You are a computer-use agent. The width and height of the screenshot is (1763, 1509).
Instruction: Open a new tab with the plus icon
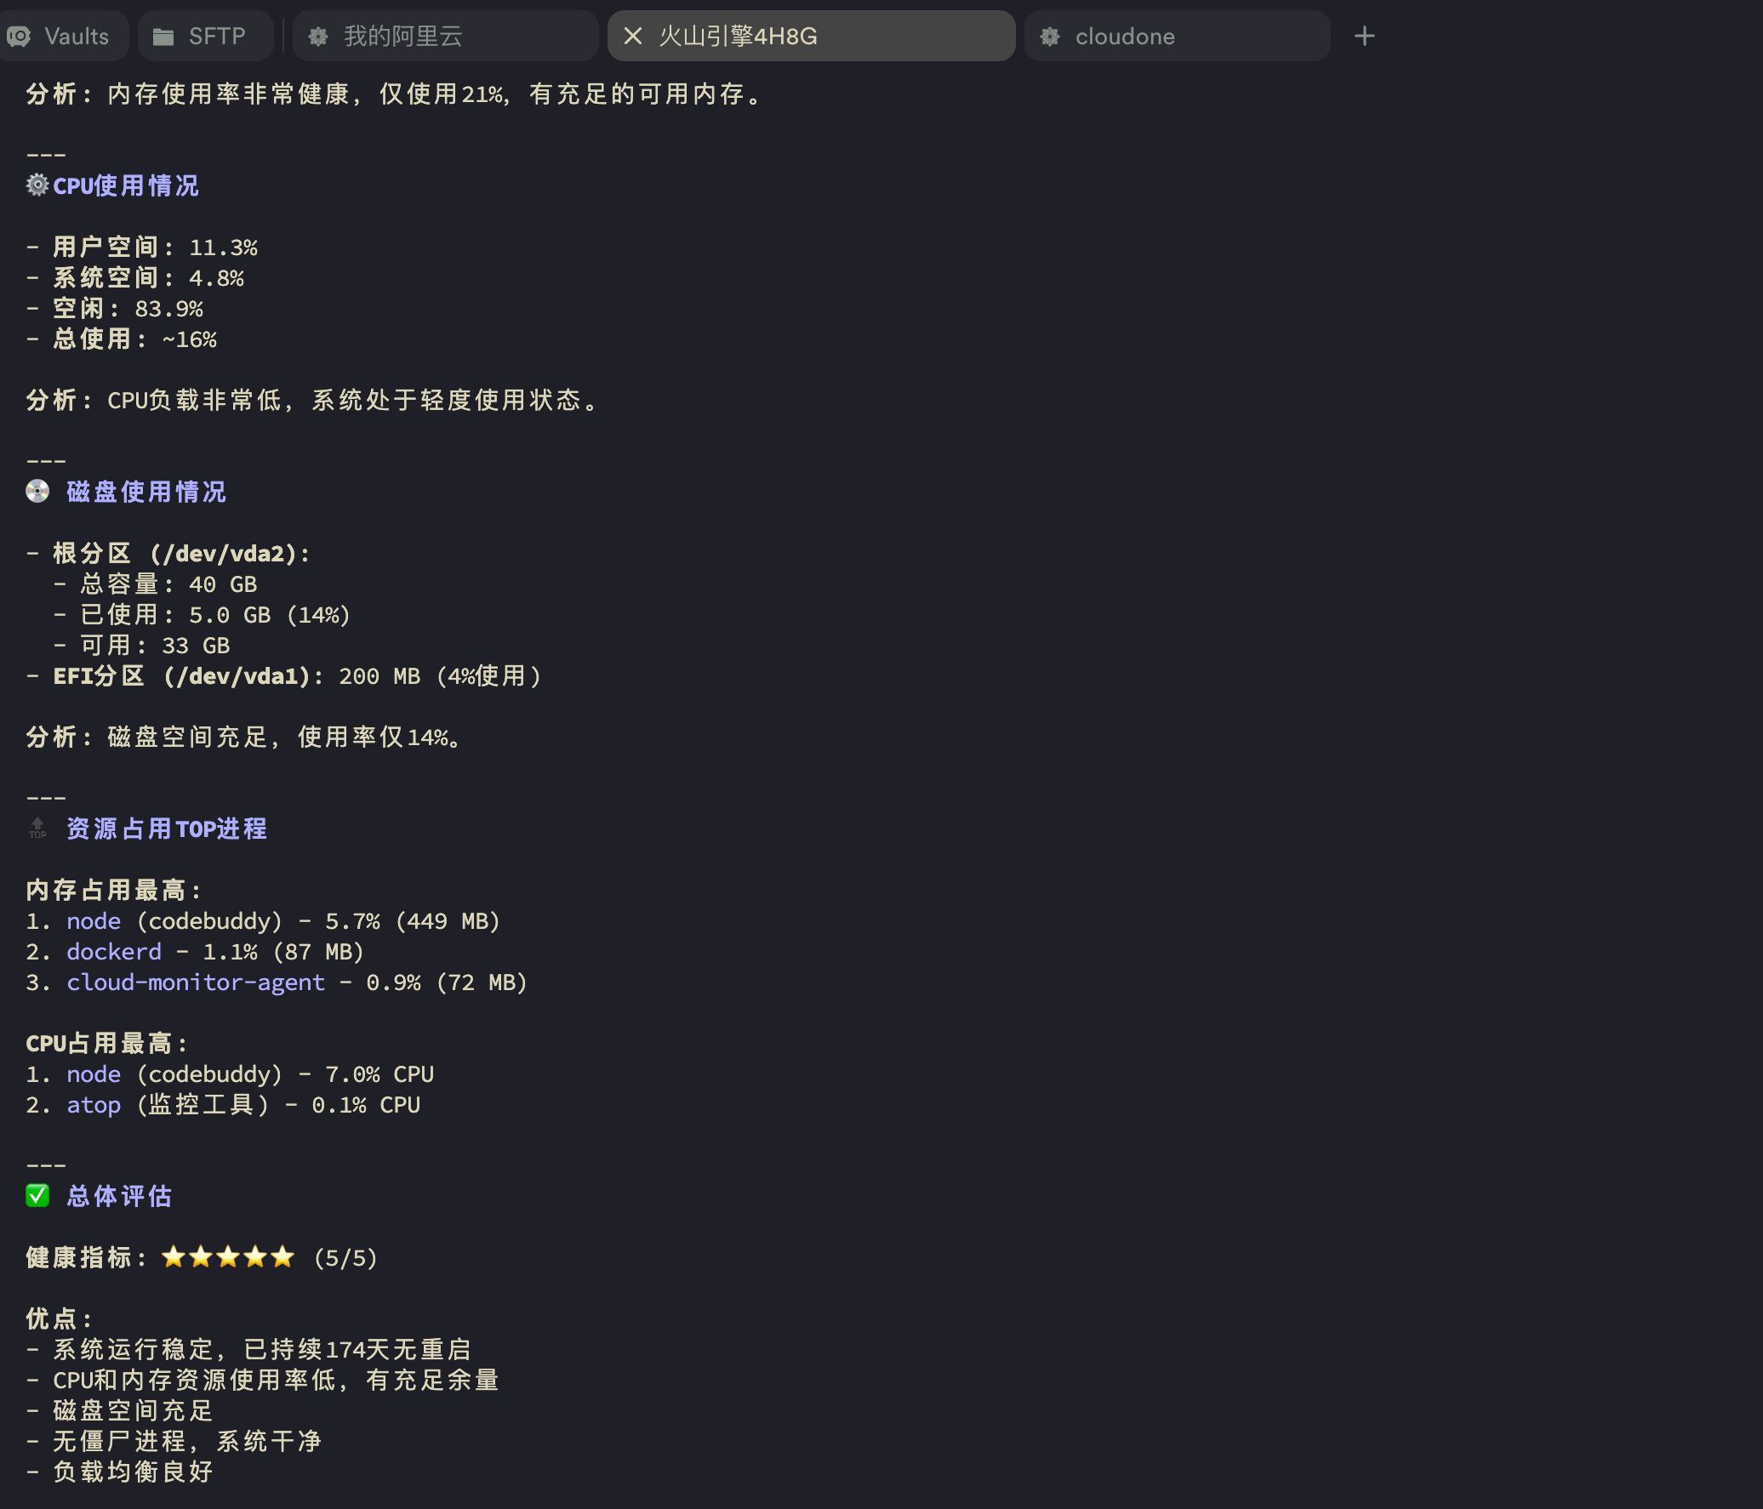(1364, 36)
